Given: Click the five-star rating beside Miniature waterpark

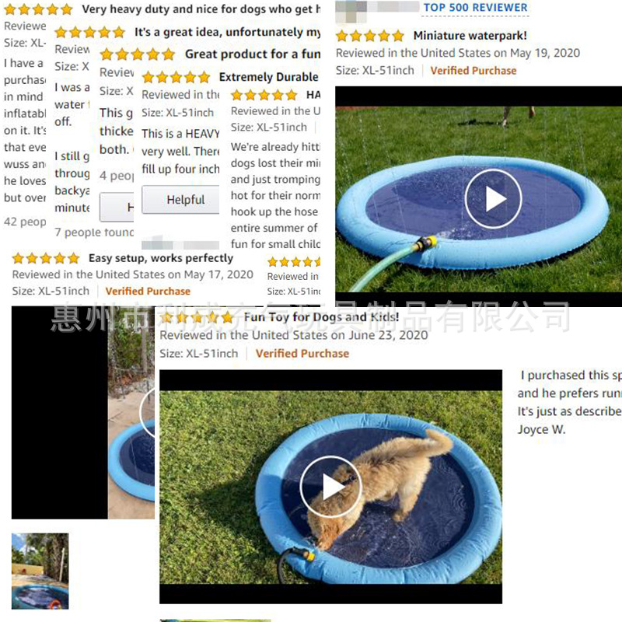Looking at the screenshot, I should 370,36.
